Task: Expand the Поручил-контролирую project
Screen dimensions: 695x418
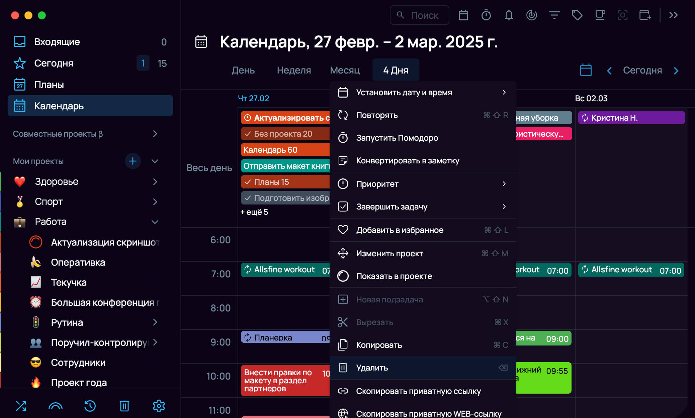Action: [155, 342]
